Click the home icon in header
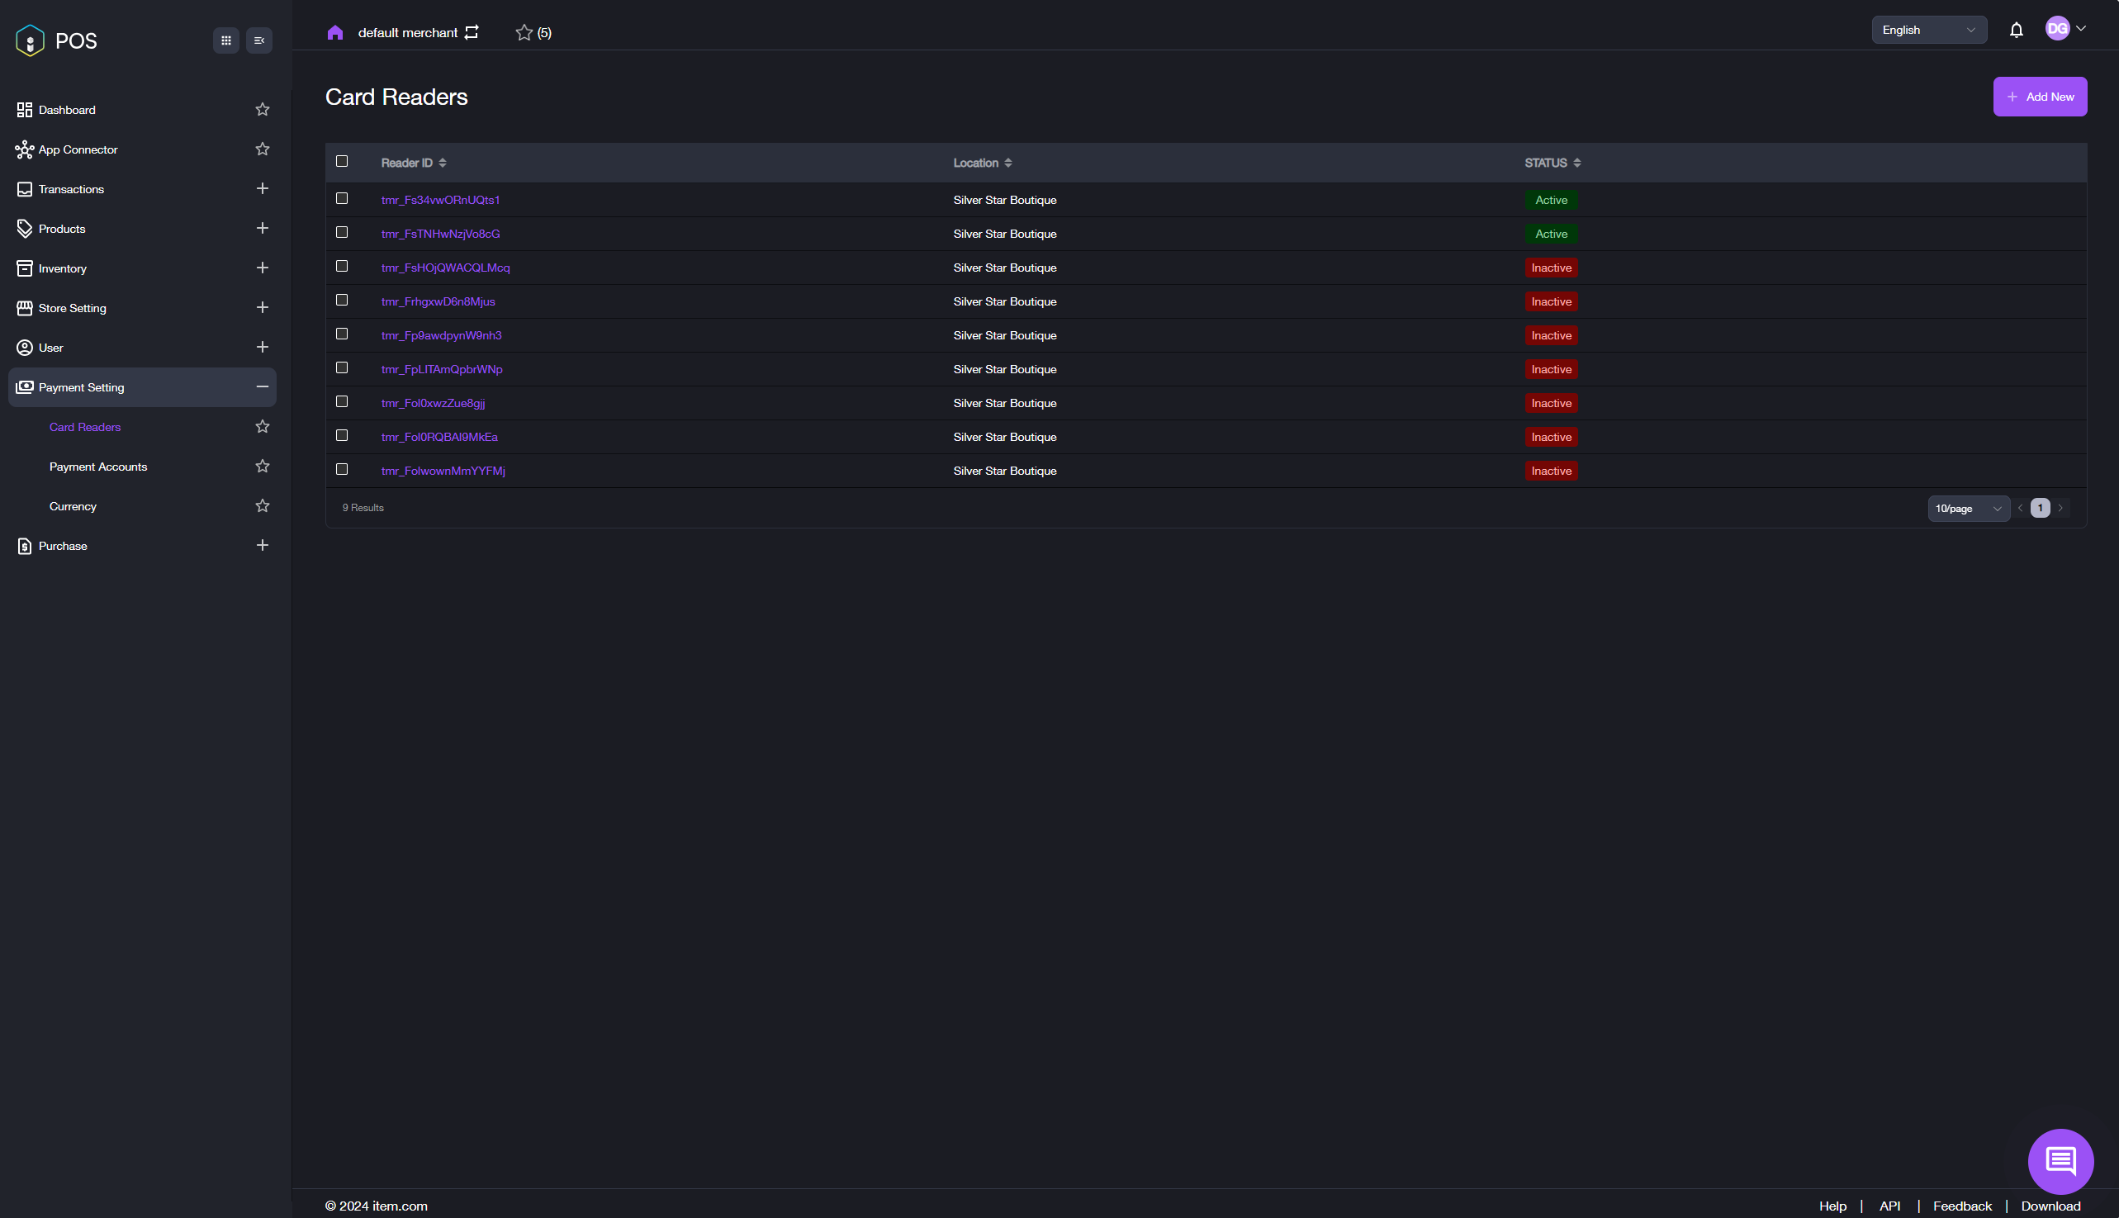 pyautogui.click(x=335, y=33)
